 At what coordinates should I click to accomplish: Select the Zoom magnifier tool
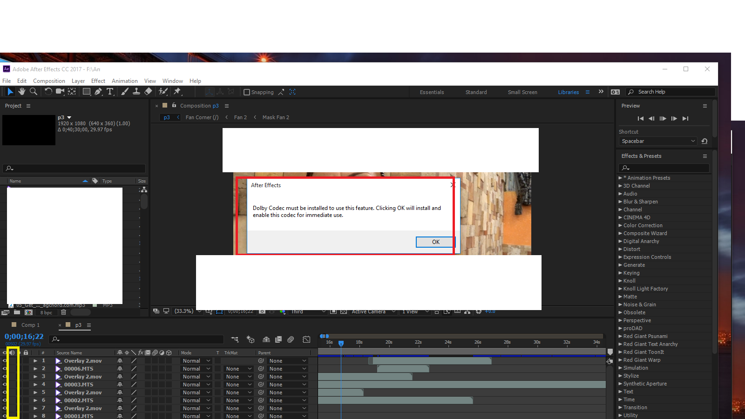pyautogui.click(x=34, y=92)
